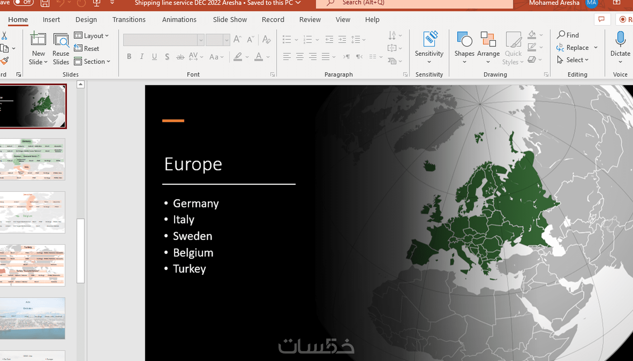Open the Reuse Slides pane
Image resolution: width=633 pixels, height=361 pixels.
point(61,40)
